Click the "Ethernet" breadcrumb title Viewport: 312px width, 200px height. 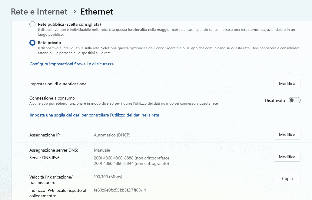pyautogui.click(x=97, y=11)
